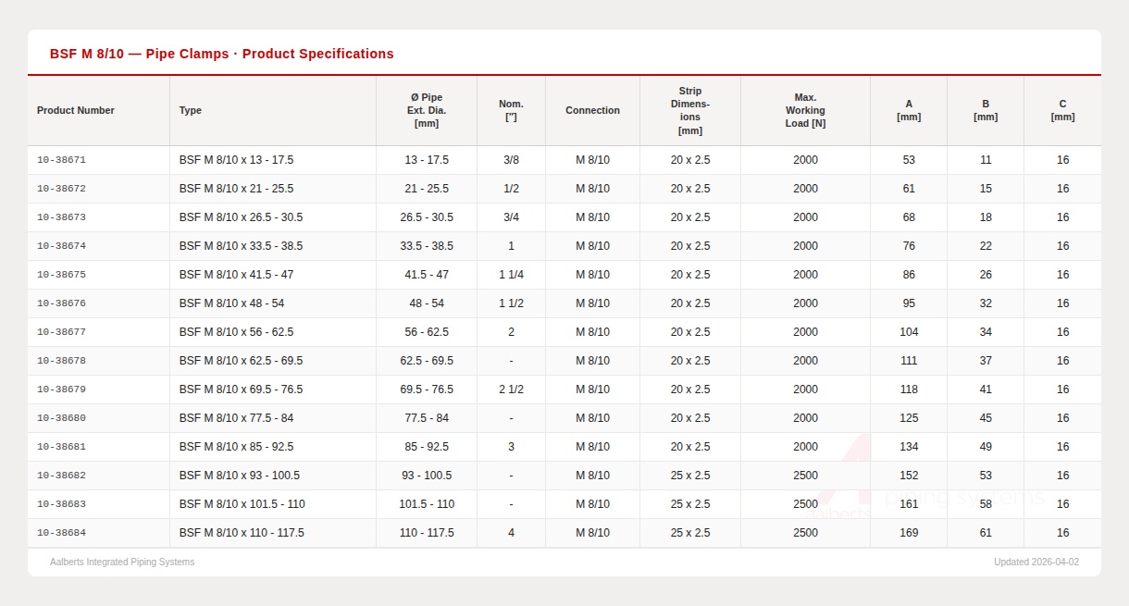This screenshot has height=606, width=1129.
Task: Click the Ø Pipe Ext. Dia. header
Action: (427, 110)
